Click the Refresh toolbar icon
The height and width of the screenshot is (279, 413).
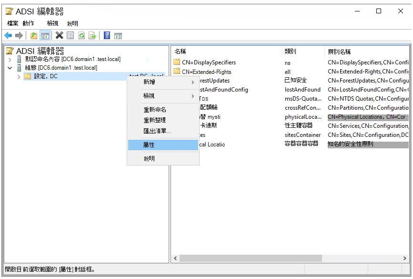81,36
